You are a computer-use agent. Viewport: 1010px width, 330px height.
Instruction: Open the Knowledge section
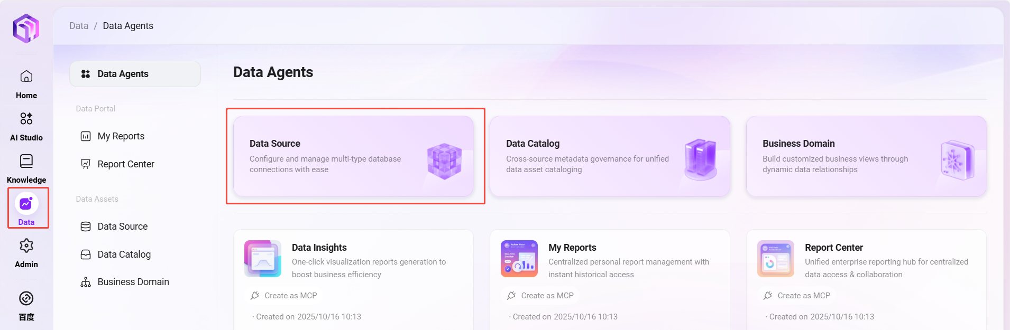coord(26,168)
